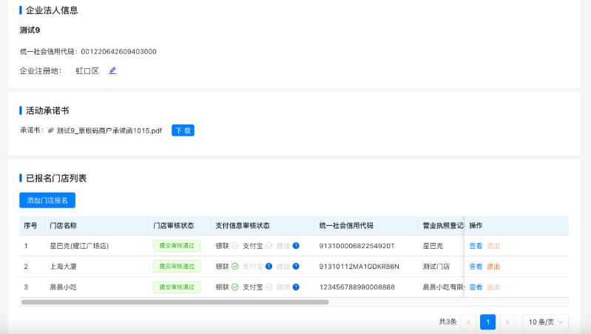Click the 添加门店报名 button

[x=47, y=200]
